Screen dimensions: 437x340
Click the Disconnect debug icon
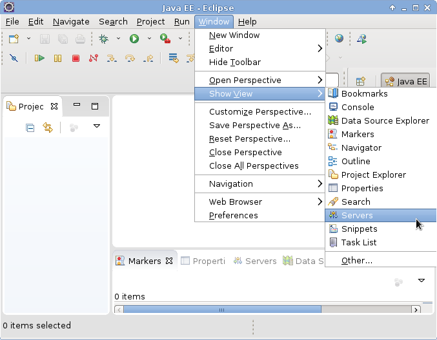coord(94,58)
